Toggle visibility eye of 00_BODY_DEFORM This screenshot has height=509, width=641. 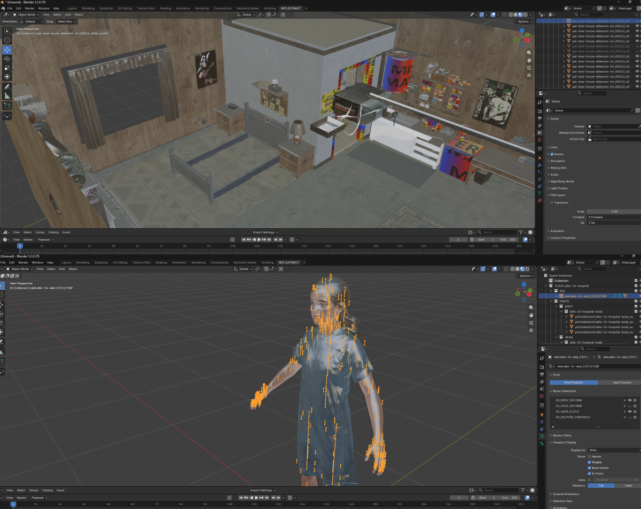tap(630, 400)
